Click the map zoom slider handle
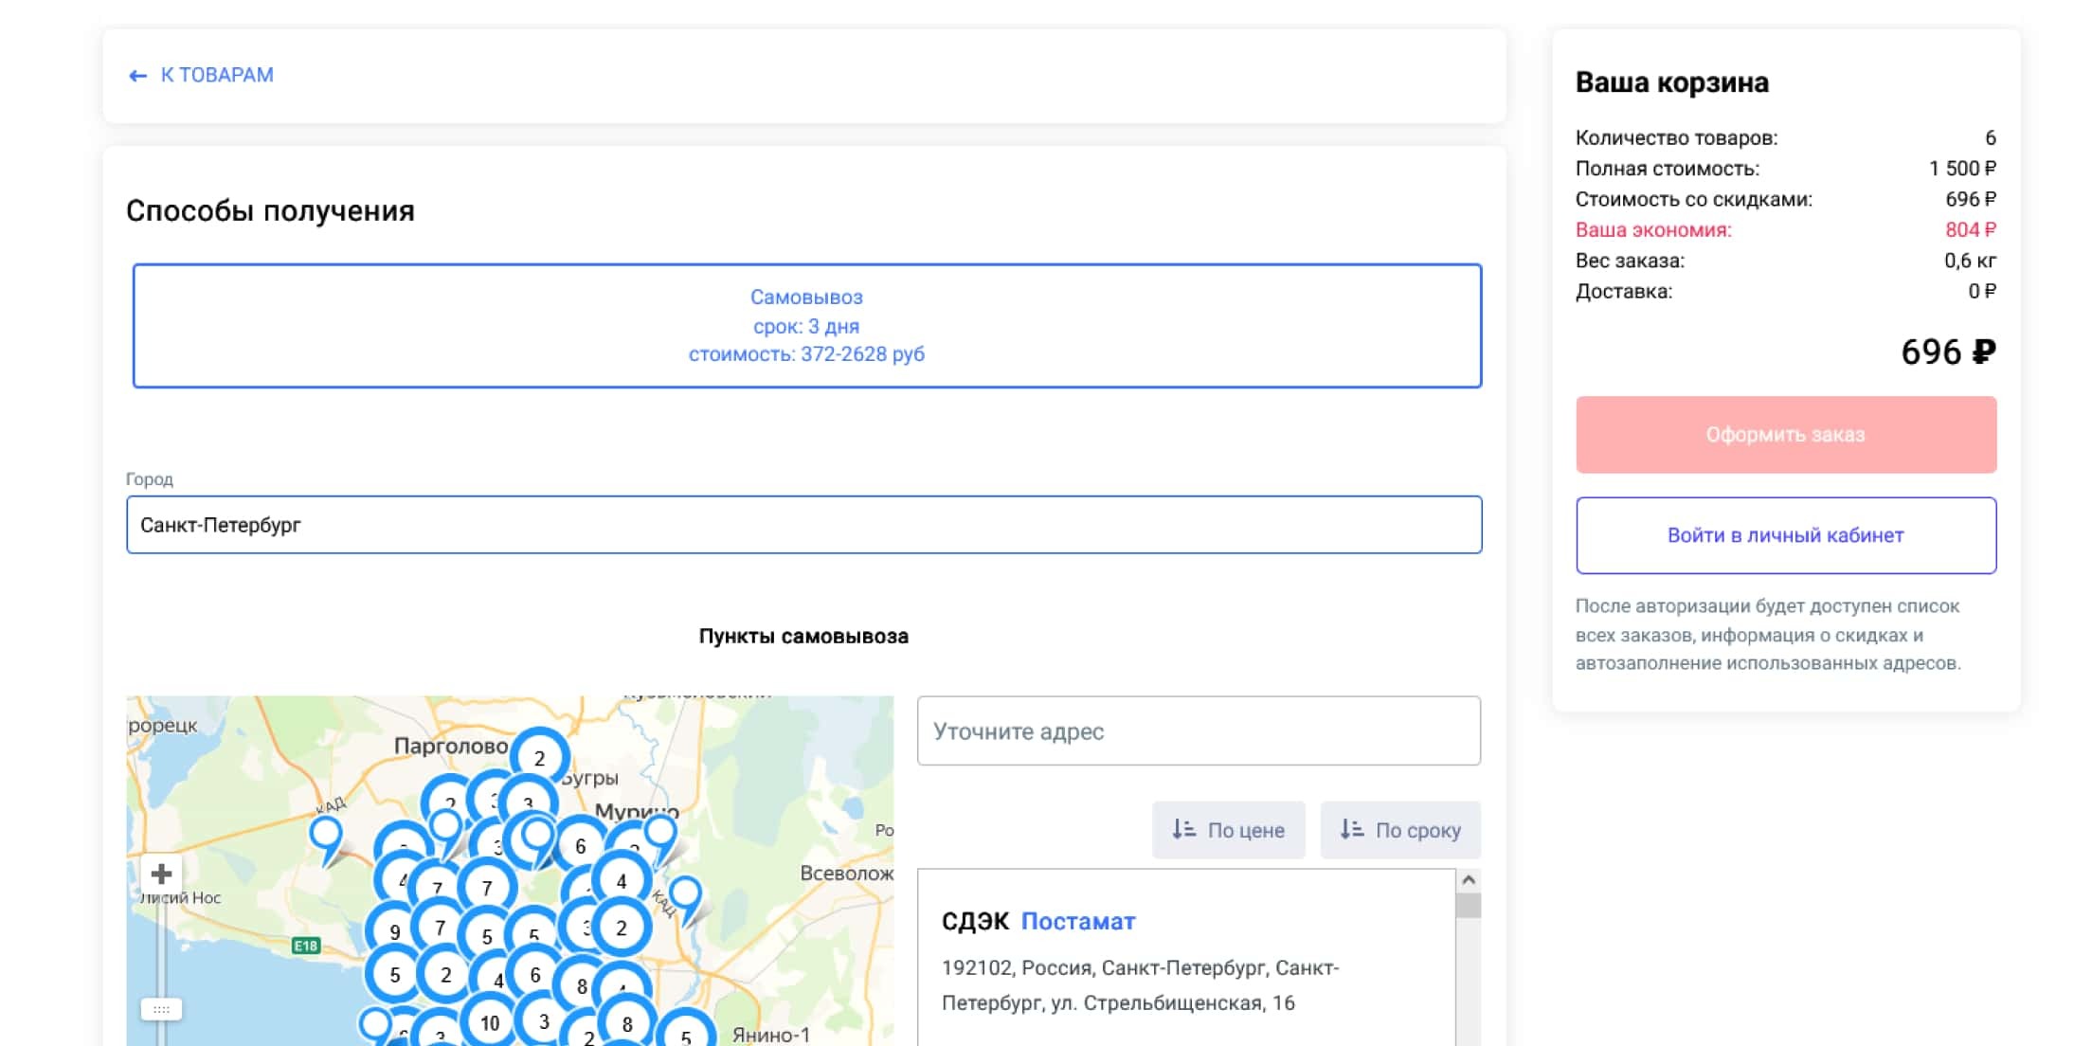The width and height of the screenshot is (2092, 1046). click(161, 1010)
